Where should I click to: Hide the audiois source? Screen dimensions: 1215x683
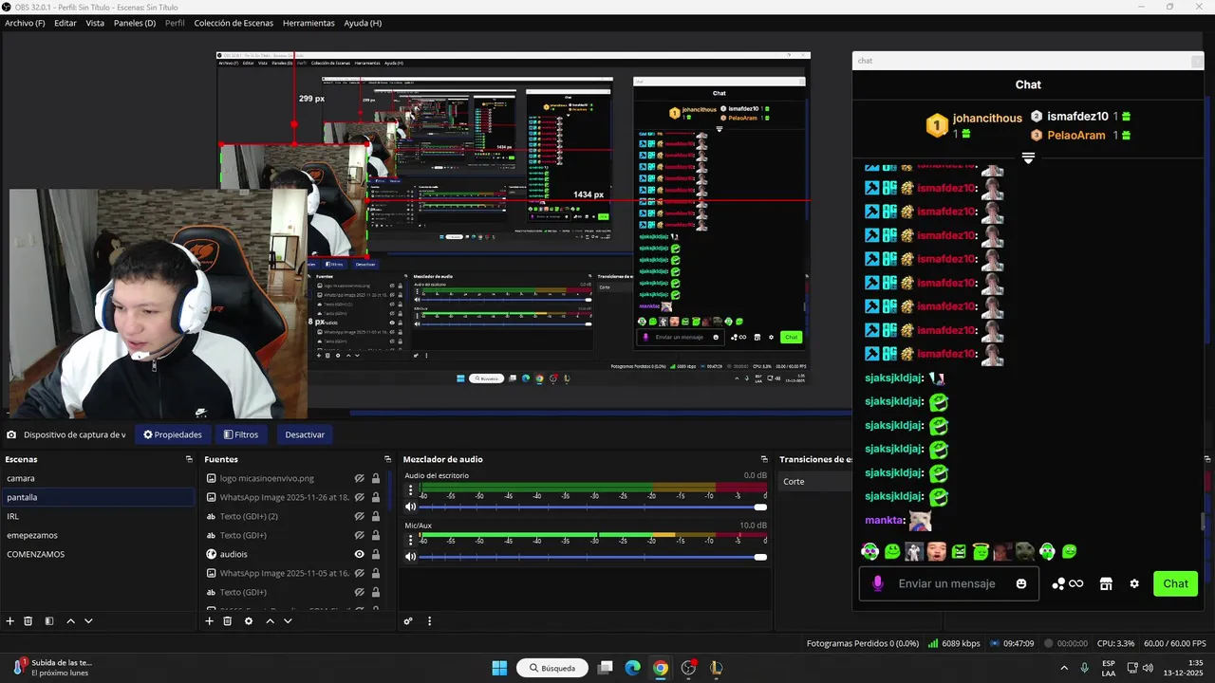[360, 554]
